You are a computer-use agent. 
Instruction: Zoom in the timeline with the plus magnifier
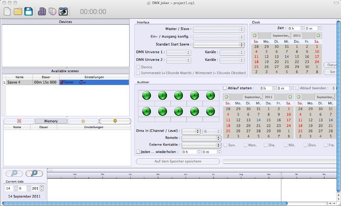click(34, 173)
